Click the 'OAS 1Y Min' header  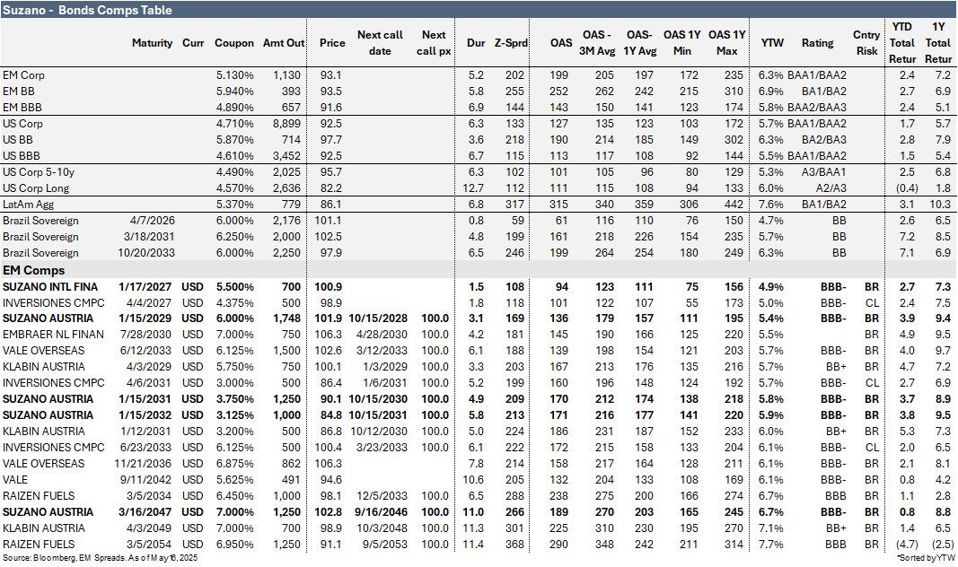tap(681, 43)
